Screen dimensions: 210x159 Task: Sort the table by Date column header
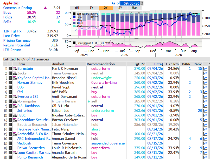(158, 64)
